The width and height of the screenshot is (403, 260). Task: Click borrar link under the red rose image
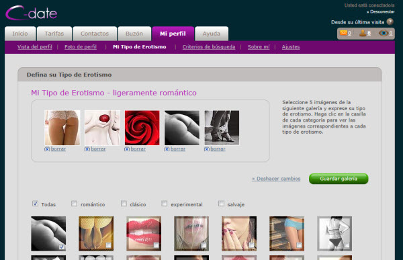[x=138, y=149]
